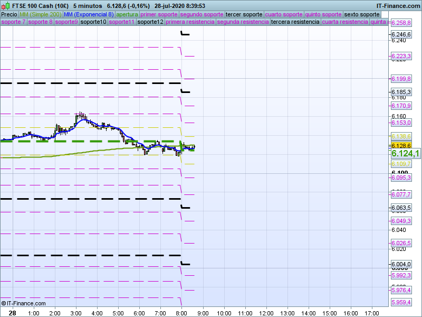Click the 6.004,0 price level tag
The width and height of the screenshot is (422, 317).
(401, 264)
